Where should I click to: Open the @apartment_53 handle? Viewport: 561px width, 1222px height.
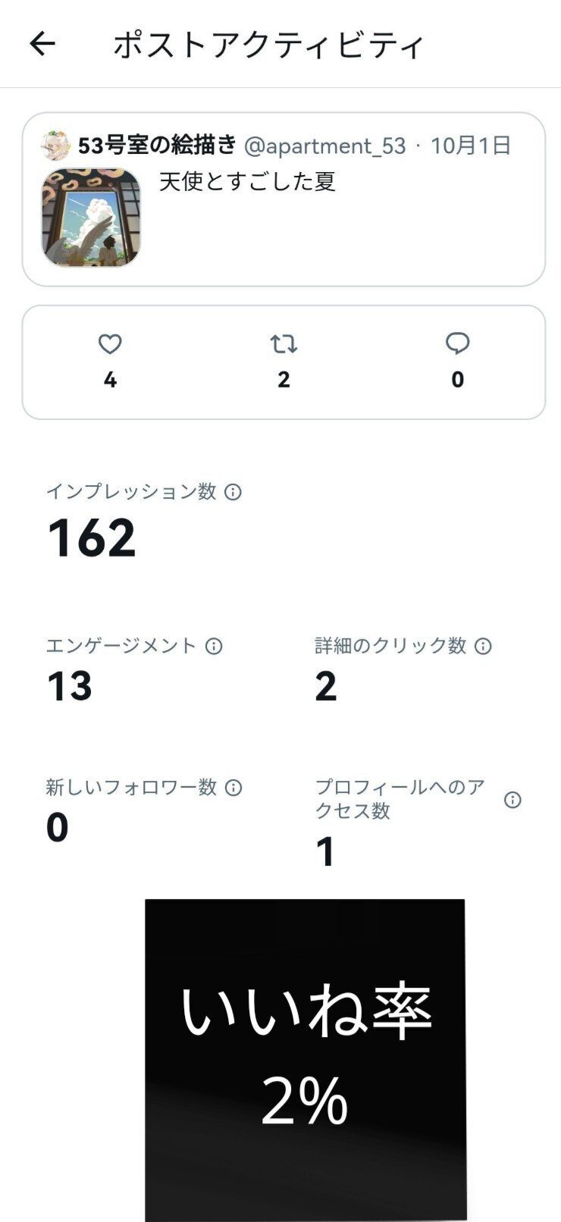[x=325, y=146]
